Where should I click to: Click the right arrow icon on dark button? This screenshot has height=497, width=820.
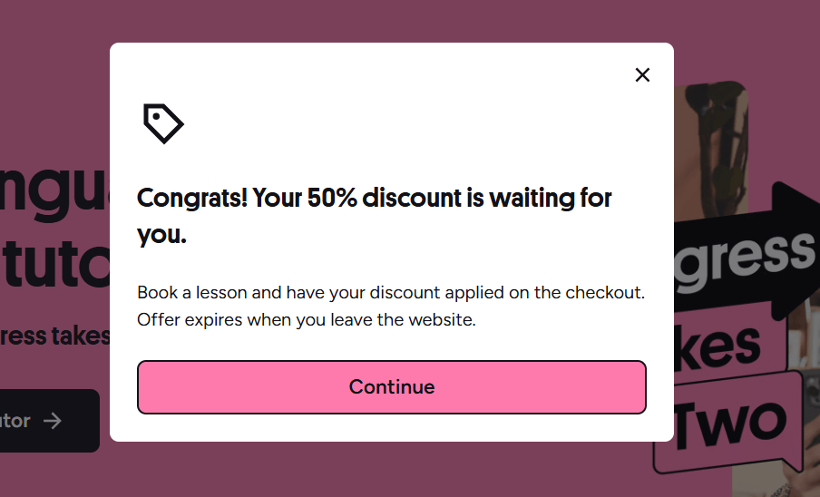point(53,421)
